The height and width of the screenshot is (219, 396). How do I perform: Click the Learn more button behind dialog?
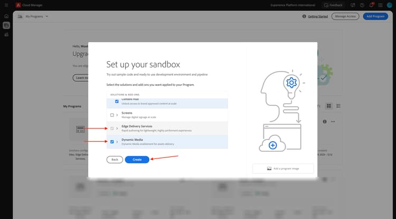(x=81, y=78)
